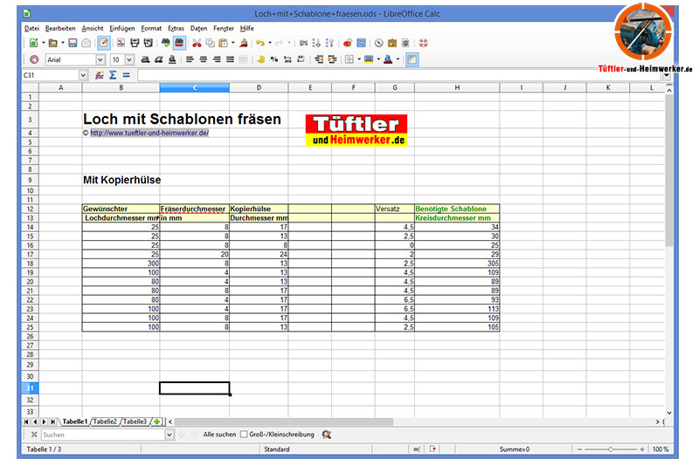Select the Clone Formatting paintbrush
The height and width of the screenshot is (466, 699).
click(x=244, y=43)
